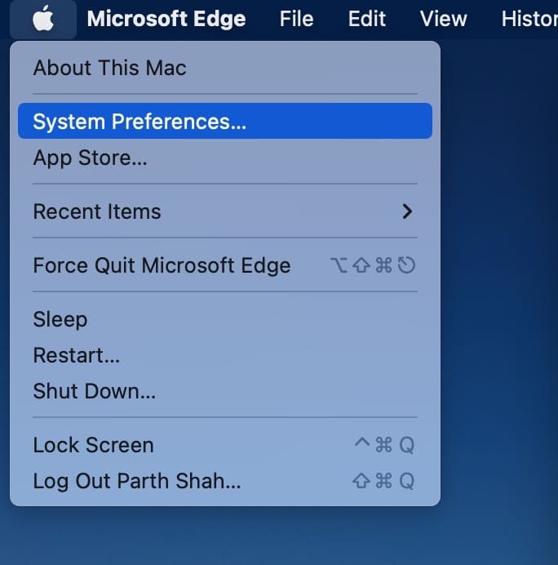Click the Log Out shortcut symbols
The height and width of the screenshot is (565, 558).
383,481
